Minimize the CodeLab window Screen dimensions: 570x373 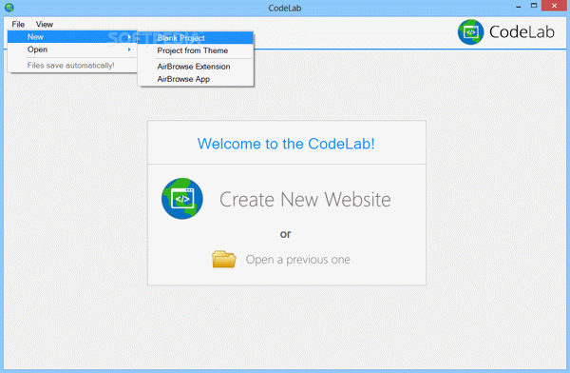(519, 7)
